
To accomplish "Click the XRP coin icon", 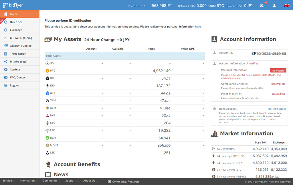I will tap(47, 78).
